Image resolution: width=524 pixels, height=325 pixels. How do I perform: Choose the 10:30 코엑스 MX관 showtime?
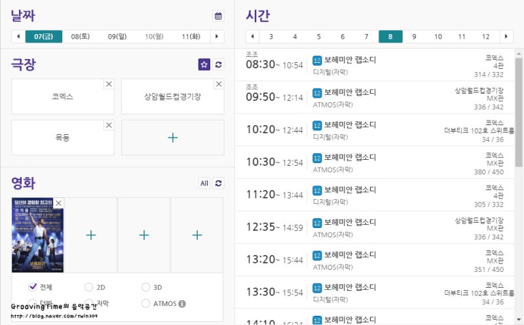[375, 162]
